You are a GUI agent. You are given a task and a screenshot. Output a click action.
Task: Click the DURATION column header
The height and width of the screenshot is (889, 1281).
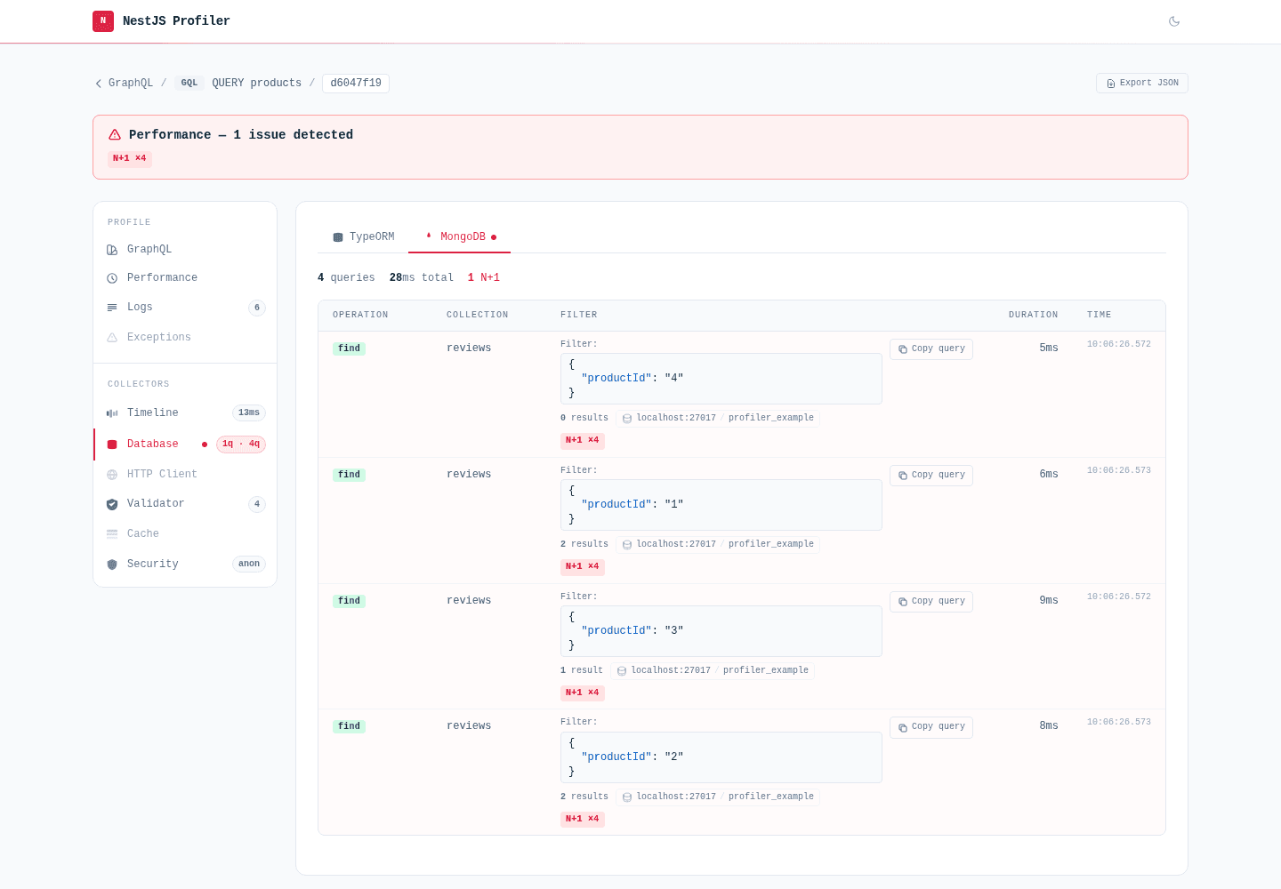point(1033,315)
